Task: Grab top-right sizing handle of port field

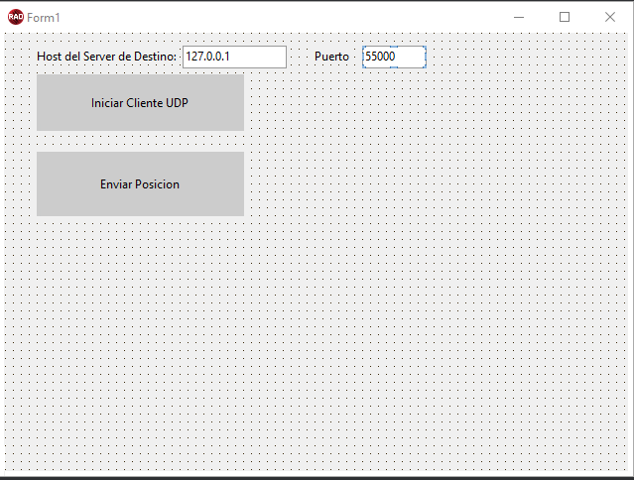Action: click(425, 48)
